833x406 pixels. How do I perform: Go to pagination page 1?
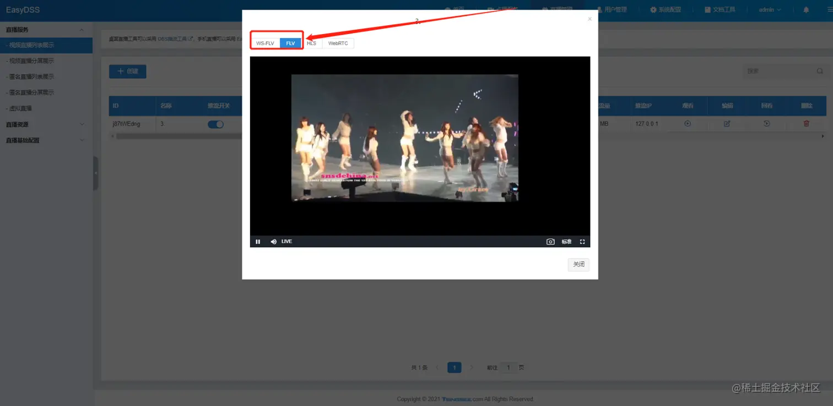tap(455, 367)
